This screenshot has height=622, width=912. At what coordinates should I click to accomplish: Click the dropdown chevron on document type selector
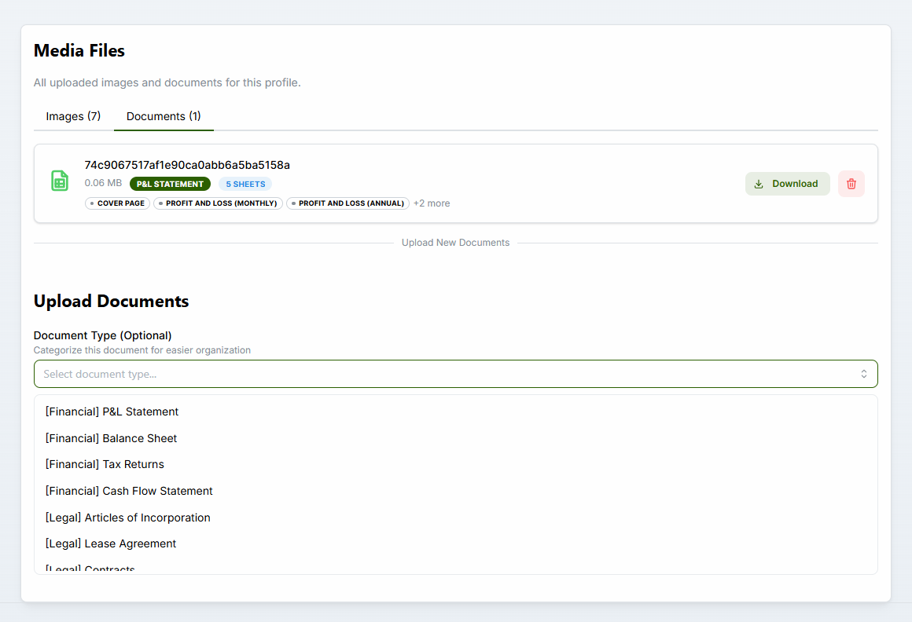[865, 374]
